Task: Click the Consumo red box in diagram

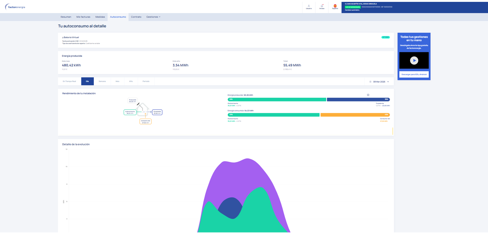Action: coord(146,122)
